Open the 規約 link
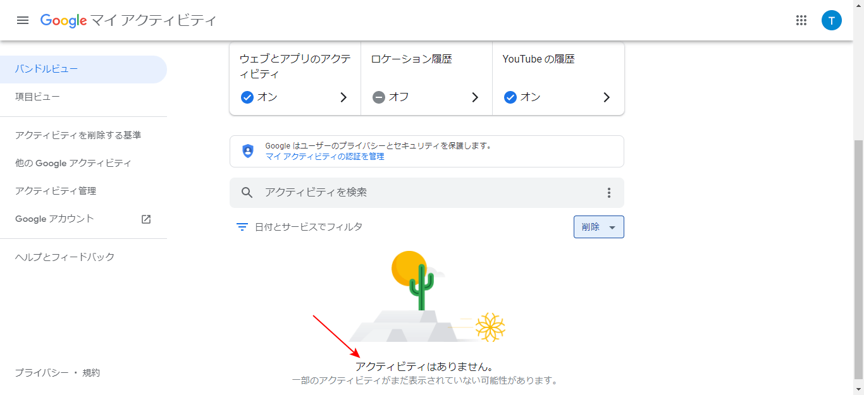The width and height of the screenshot is (864, 395). 91,373
